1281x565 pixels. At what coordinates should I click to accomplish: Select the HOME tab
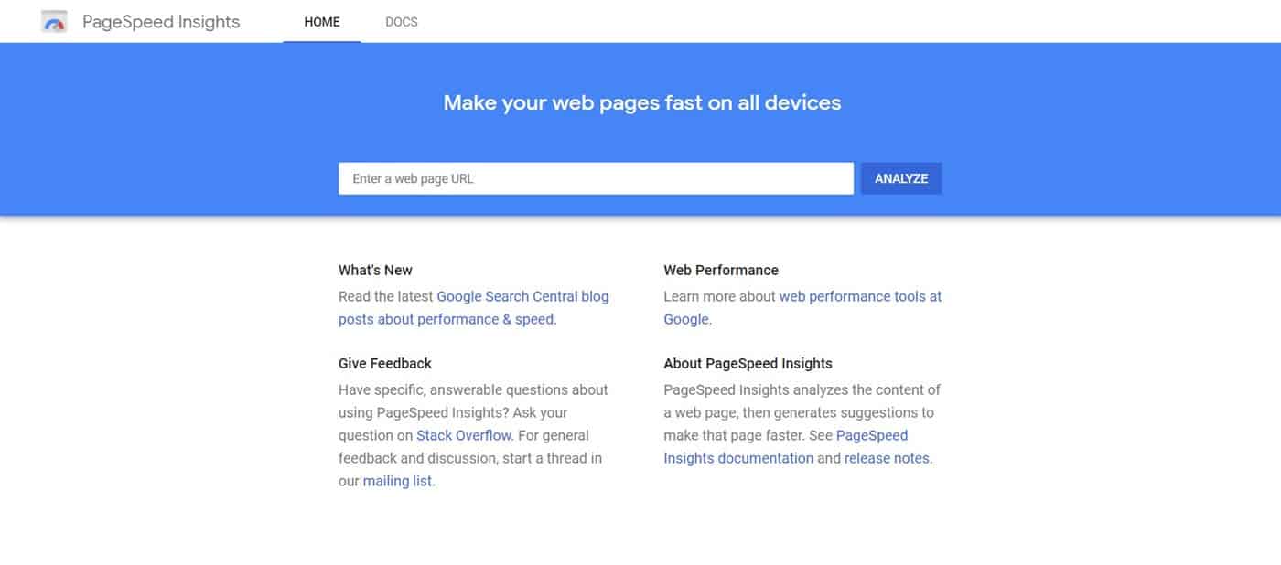[x=321, y=21]
